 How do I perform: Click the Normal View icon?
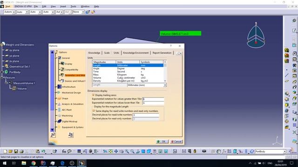tap(138, 151)
